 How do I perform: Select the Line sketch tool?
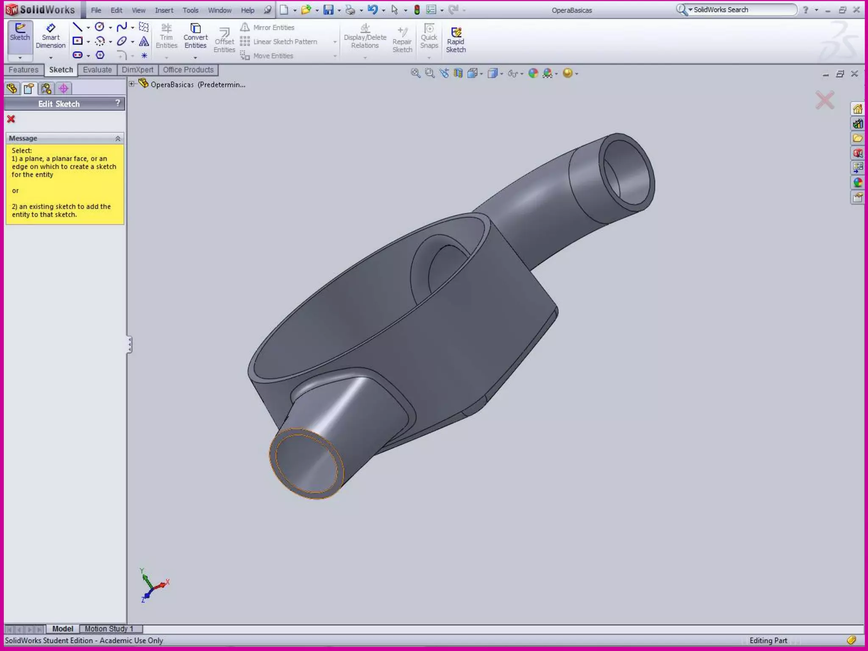(77, 28)
